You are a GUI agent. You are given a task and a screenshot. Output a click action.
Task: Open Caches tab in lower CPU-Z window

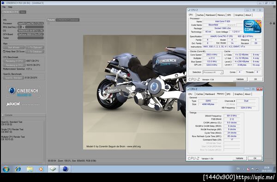pyautogui.click(x=199, y=94)
